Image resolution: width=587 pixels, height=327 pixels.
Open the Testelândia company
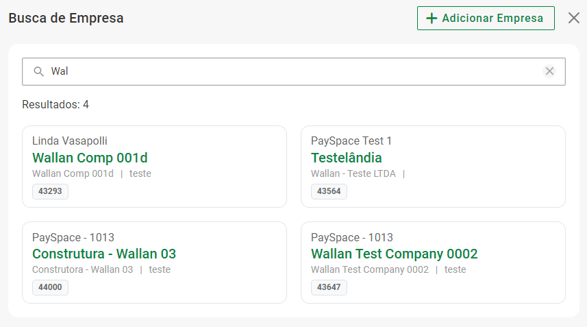point(347,158)
